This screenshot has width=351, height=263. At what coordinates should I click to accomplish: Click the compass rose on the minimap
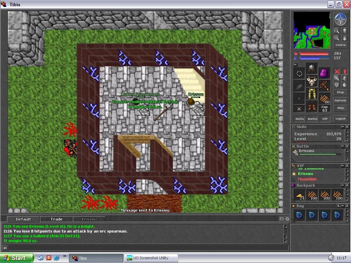340,19
